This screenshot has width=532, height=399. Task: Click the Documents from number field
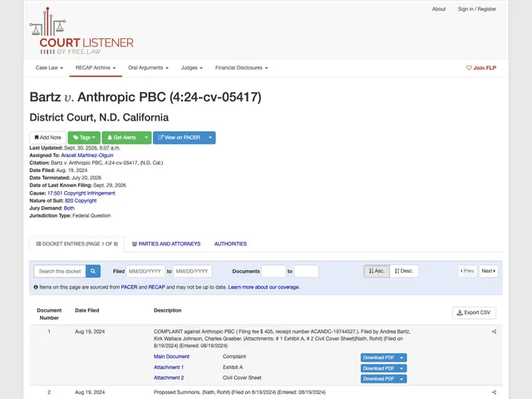pyautogui.click(x=273, y=271)
